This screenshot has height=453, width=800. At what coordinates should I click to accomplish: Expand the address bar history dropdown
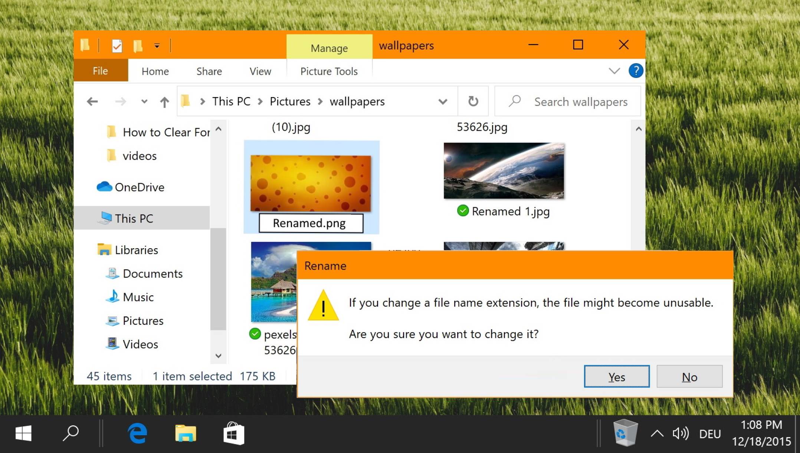click(443, 101)
